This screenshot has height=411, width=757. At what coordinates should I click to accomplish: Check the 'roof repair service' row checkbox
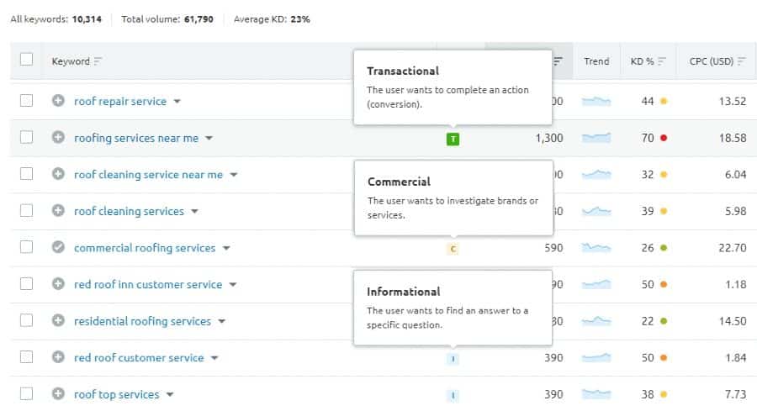(27, 100)
